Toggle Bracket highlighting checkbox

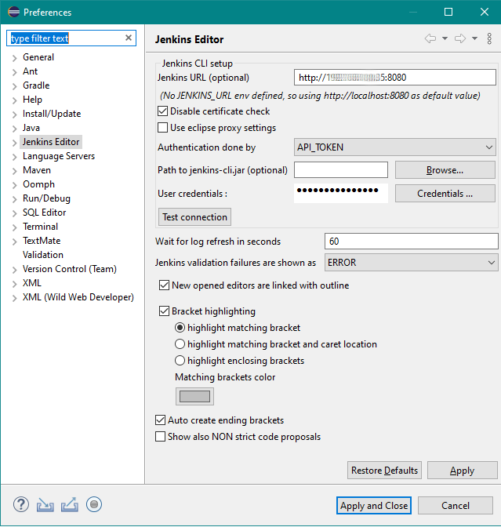(x=164, y=311)
